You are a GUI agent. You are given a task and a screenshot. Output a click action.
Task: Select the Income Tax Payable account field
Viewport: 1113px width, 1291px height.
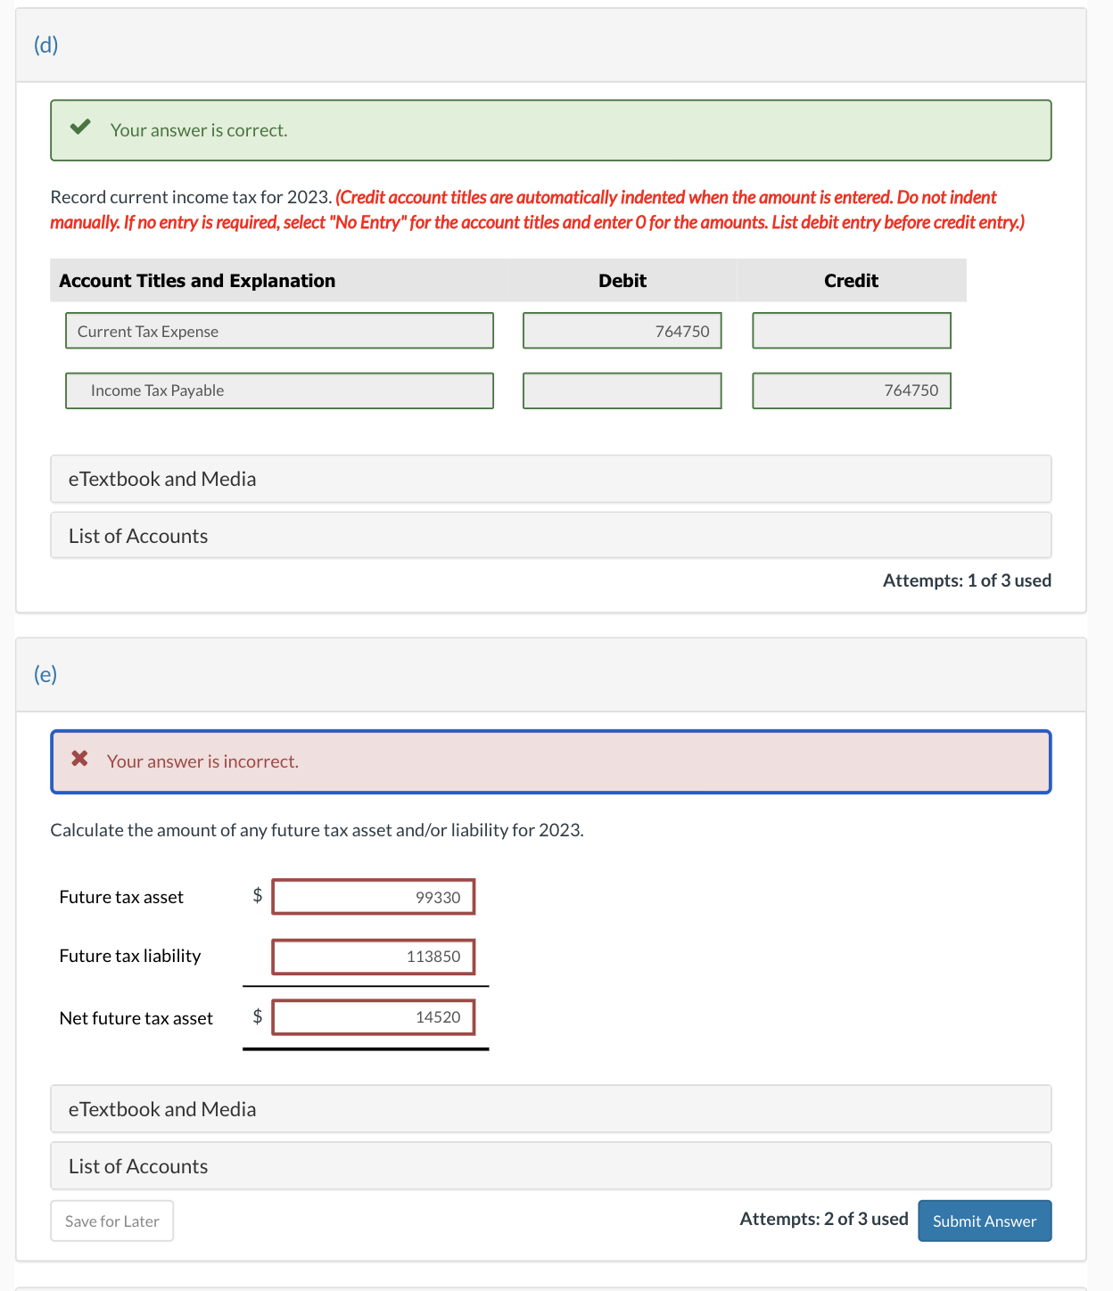click(x=279, y=391)
